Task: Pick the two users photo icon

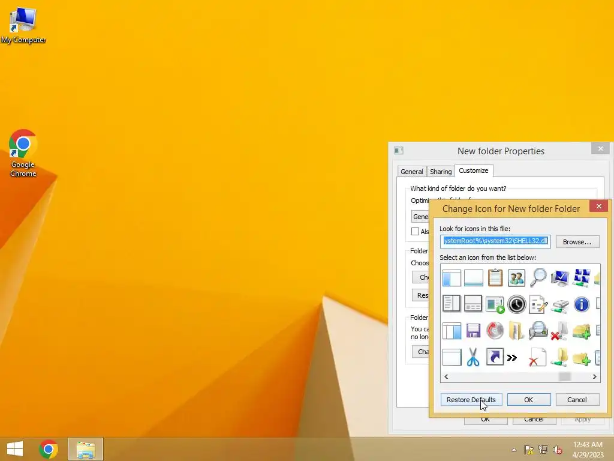Action: point(516,278)
